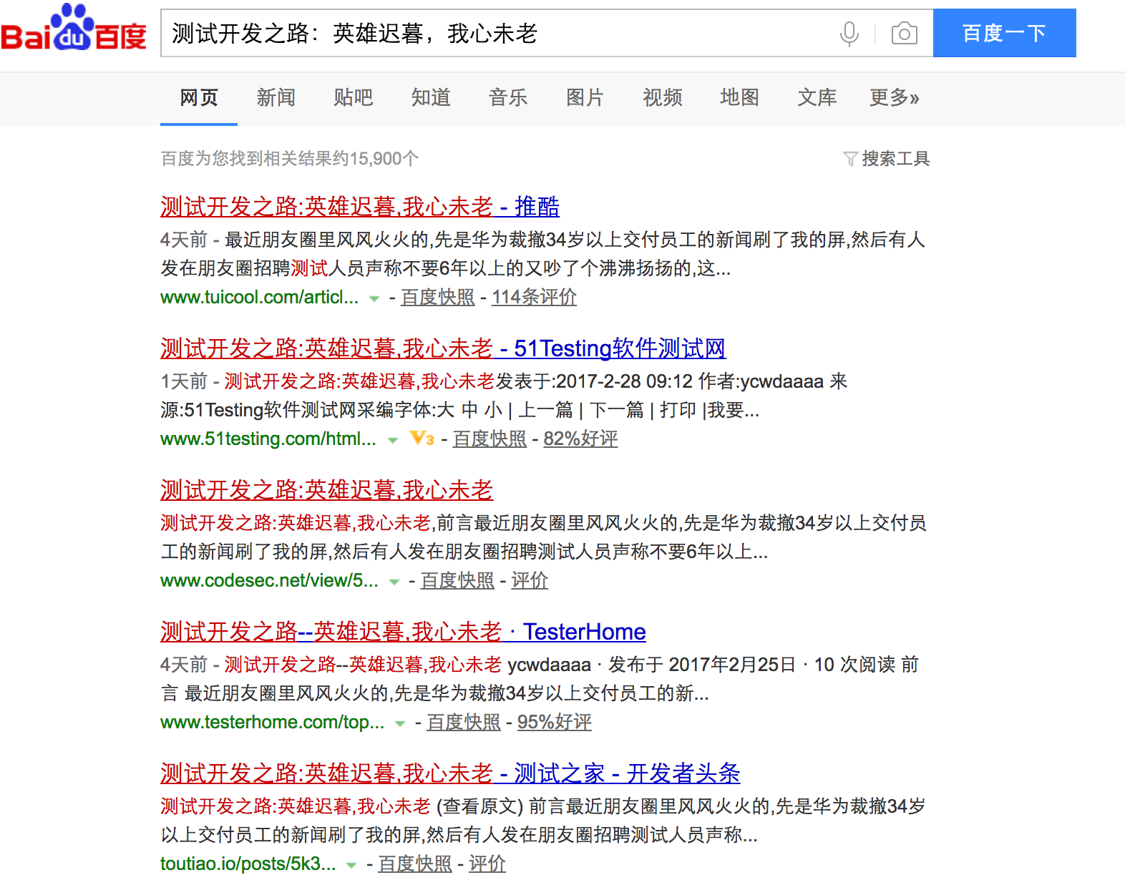Image resolution: width=1125 pixels, height=880 pixels.
Task: Open 114条评价 reviews link
Action: [535, 297]
